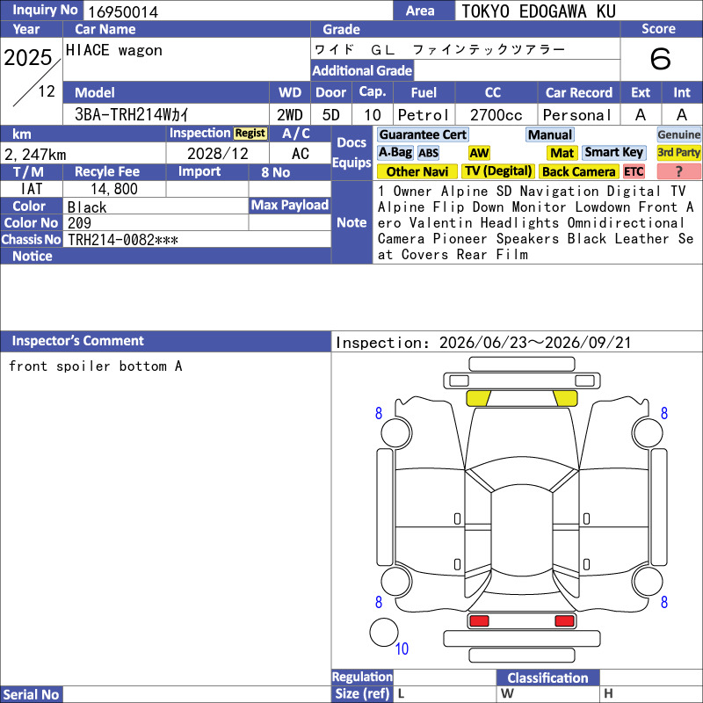
Task: Click the left yellow headlight on diagram
Action: (478, 398)
